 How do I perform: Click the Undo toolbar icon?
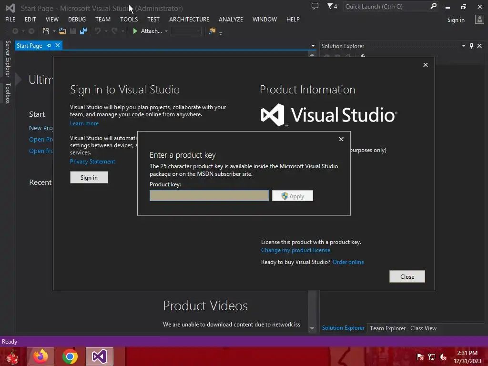point(98,31)
